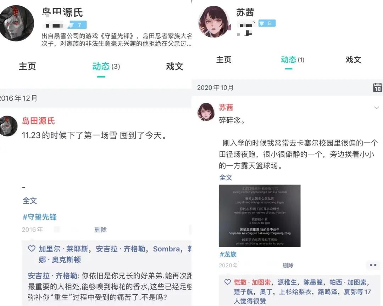The width and height of the screenshot is (383, 306).
Task: Open the two-dot more options button
Action: click(373, 265)
